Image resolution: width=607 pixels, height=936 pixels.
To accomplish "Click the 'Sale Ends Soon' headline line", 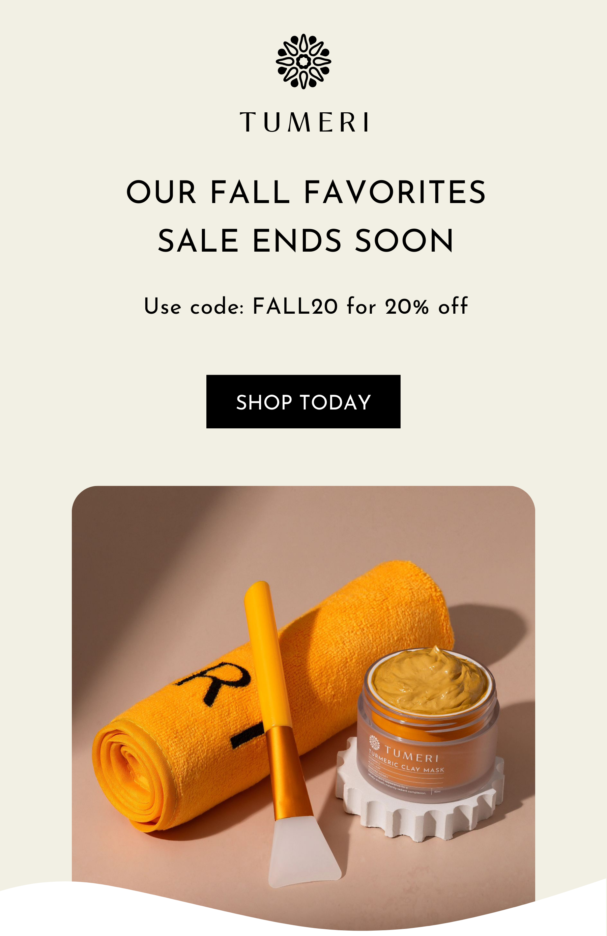I will click(306, 240).
